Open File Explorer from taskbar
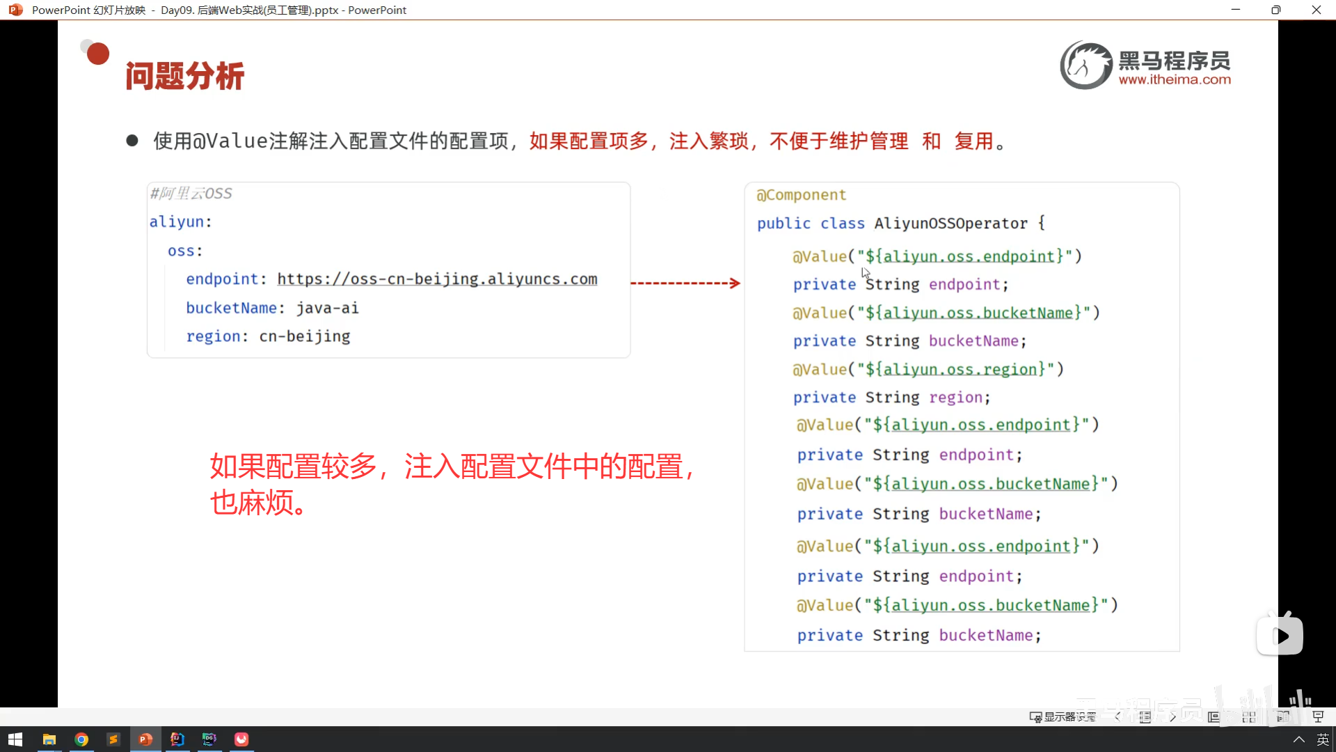Image resolution: width=1336 pixels, height=752 pixels. click(x=49, y=739)
